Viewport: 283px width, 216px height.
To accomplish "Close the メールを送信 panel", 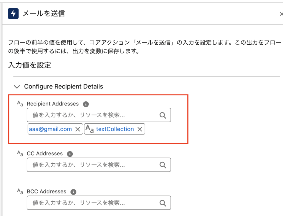I will [281, 14].
